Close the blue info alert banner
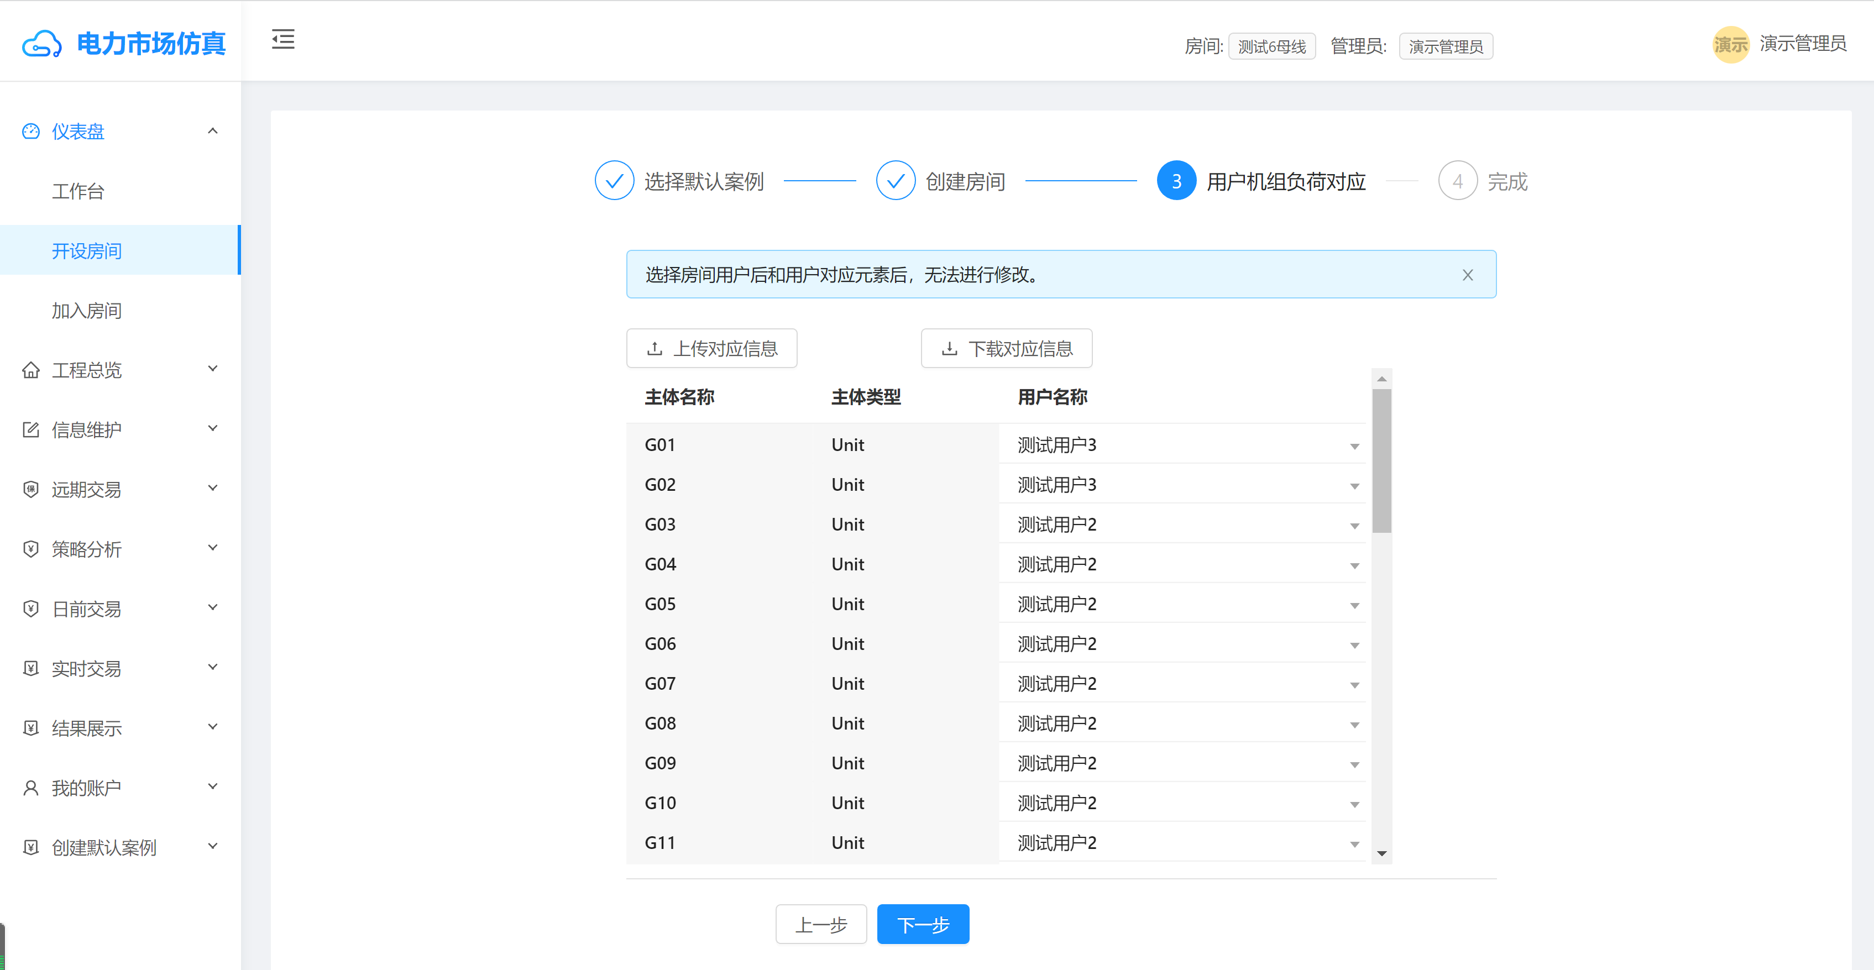The image size is (1874, 970). [1467, 275]
